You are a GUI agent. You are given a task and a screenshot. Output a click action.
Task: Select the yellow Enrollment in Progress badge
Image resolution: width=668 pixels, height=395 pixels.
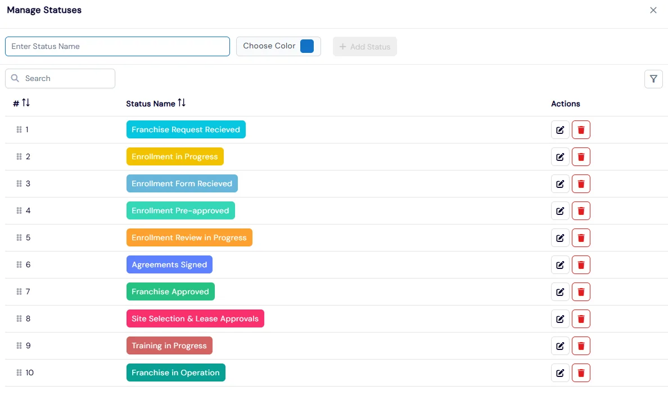pos(175,156)
